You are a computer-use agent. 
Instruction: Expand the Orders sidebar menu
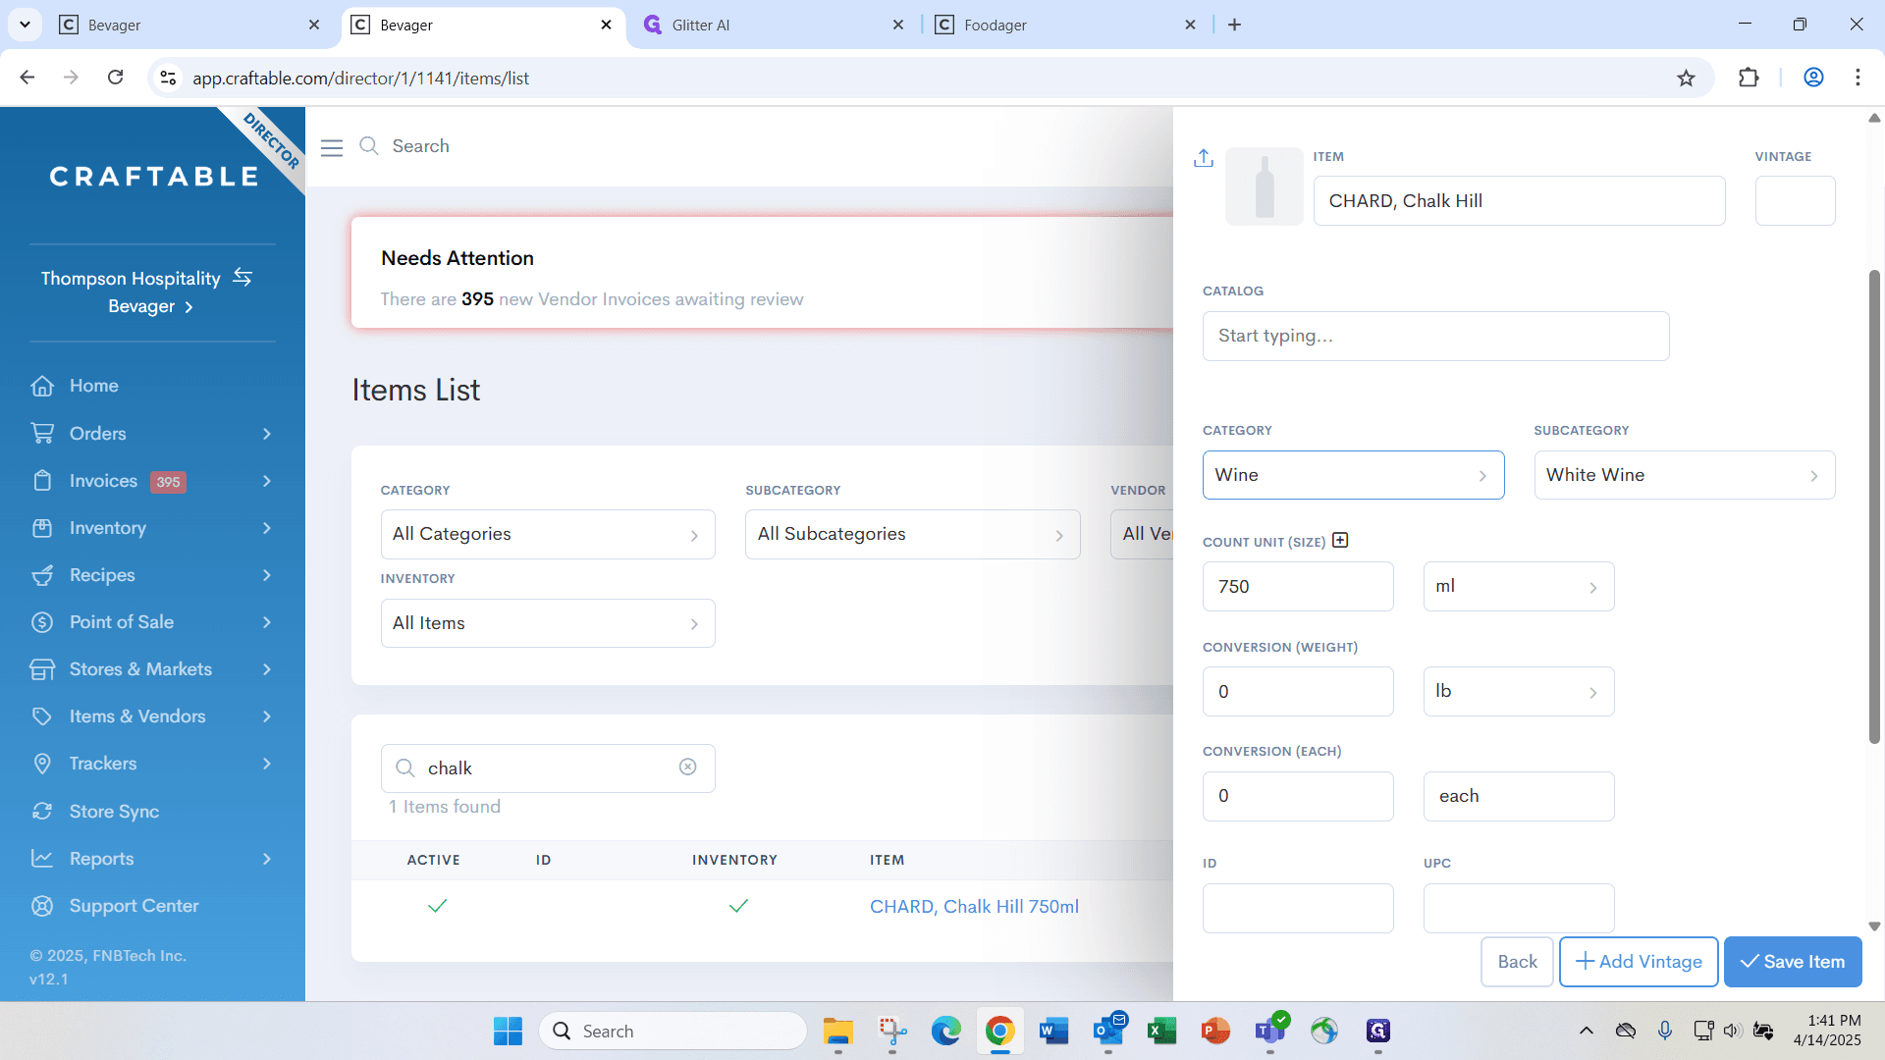[266, 434]
